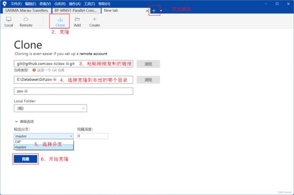Image resolution: width=294 pixels, height=195 pixels.
Task: Open the 查看(V) menu
Action: tap(45, 4)
